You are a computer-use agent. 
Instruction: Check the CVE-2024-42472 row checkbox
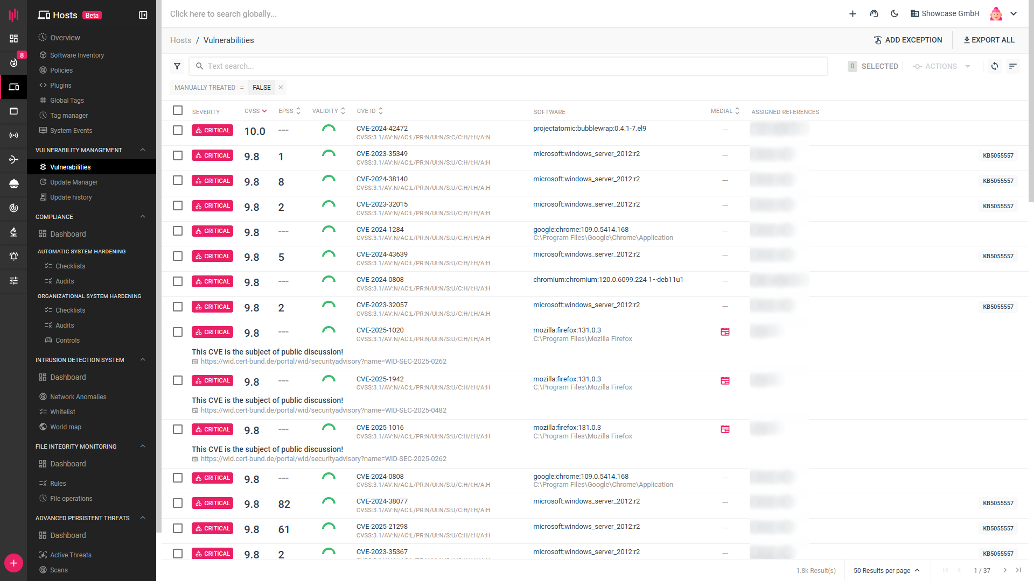[178, 130]
